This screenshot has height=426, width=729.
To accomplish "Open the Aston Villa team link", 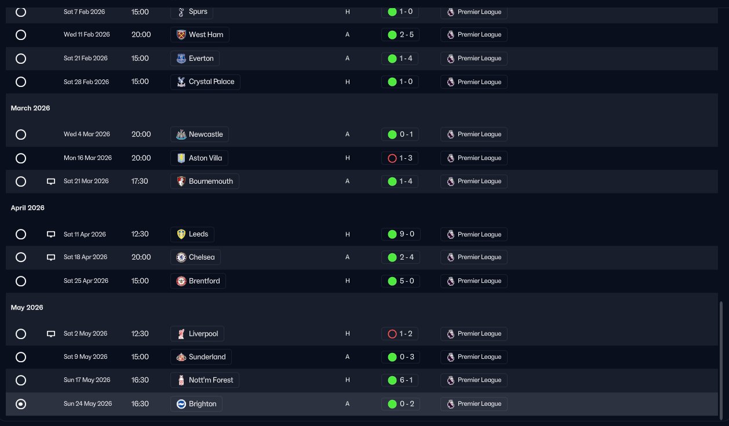I will click(200, 158).
